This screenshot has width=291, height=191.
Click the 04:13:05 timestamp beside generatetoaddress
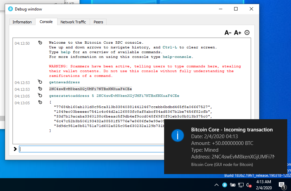[22, 96]
